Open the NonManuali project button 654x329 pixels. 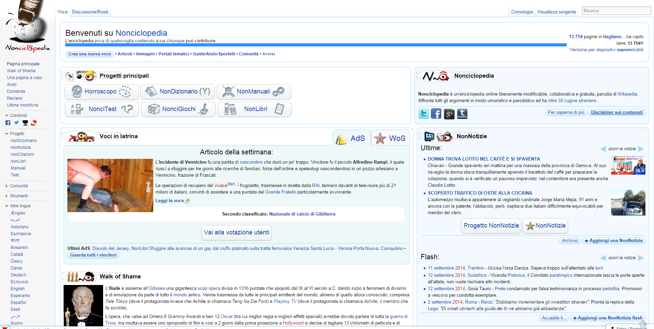[x=254, y=92]
